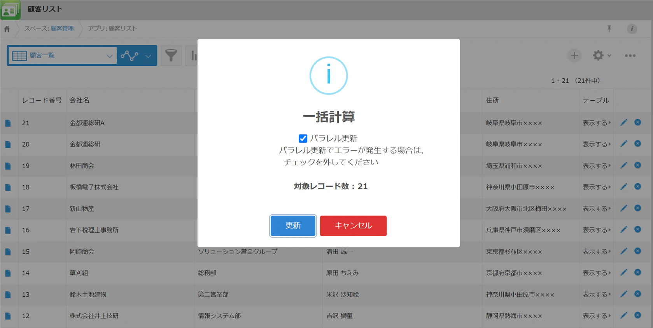Expand 表示する table for record 21
The height and width of the screenshot is (328, 653).
click(x=596, y=123)
